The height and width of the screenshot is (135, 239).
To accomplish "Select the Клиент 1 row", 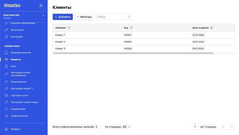I will coord(144,35).
